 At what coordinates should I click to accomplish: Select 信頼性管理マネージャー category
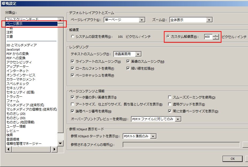[24, 143]
